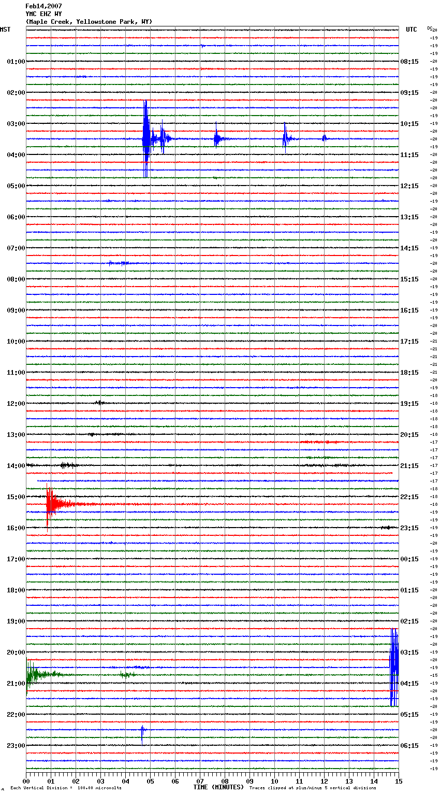Screen dimensions: 440x795
Task: Click the minute 10 tick label on time axis
Action: click(x=274, y=781)
